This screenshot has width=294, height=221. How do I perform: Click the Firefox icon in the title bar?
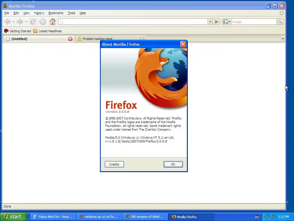pyautogui.click(x=5, y=6)
